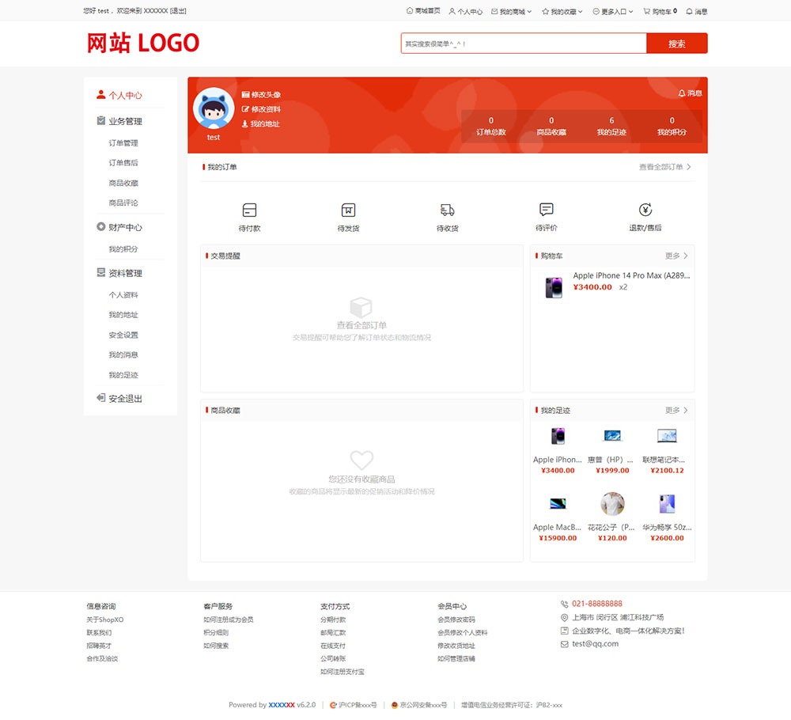Click phone number 021-88888888
The height and width of the screenshot is (720, 791).
(x=596, y=604)
